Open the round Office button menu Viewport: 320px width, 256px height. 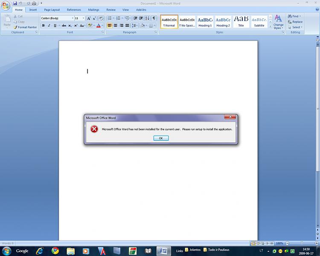tap(6, 5)
